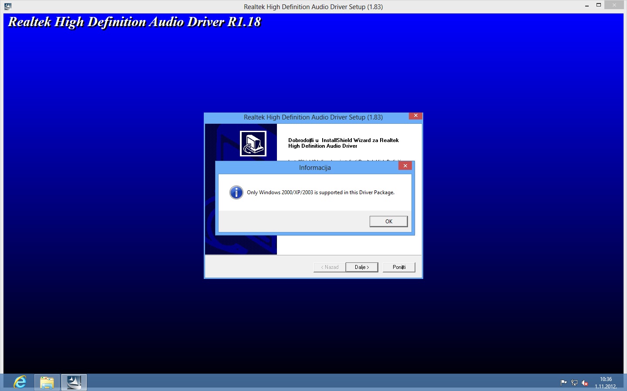Open File Explorer from the taskbar
Image resolution: width=627 pixels, height=391 pixels.
point(47,382)
